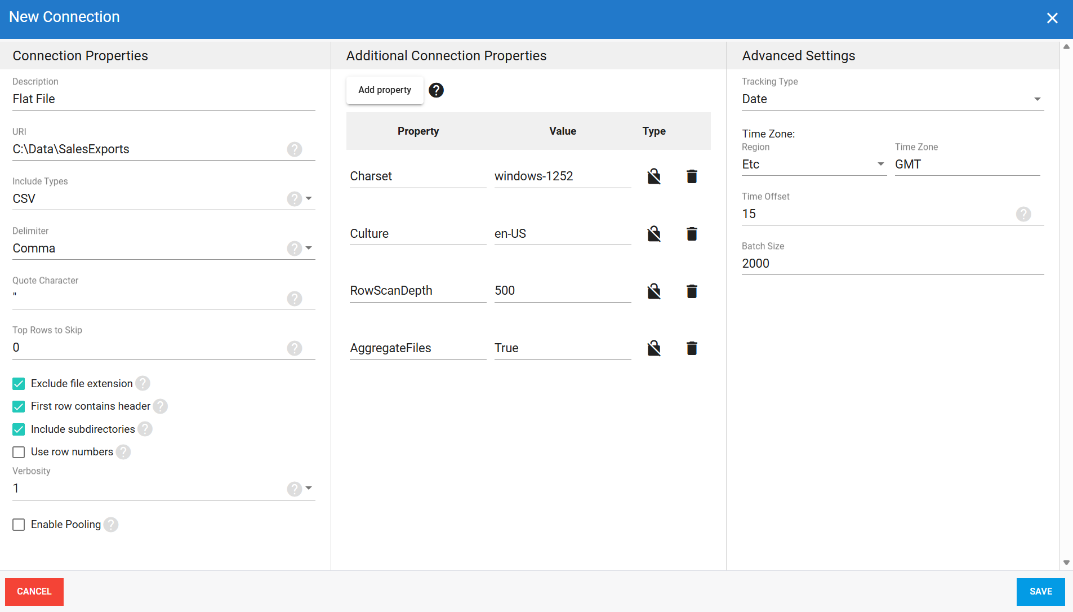
Task: Click help icon beside Include subdirectories
Action: 145,429
